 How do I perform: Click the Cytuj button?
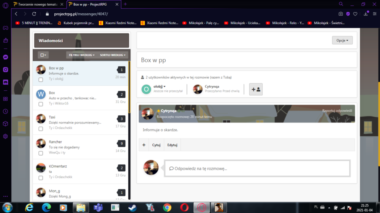pyautogui.click(x=156, y=145)
